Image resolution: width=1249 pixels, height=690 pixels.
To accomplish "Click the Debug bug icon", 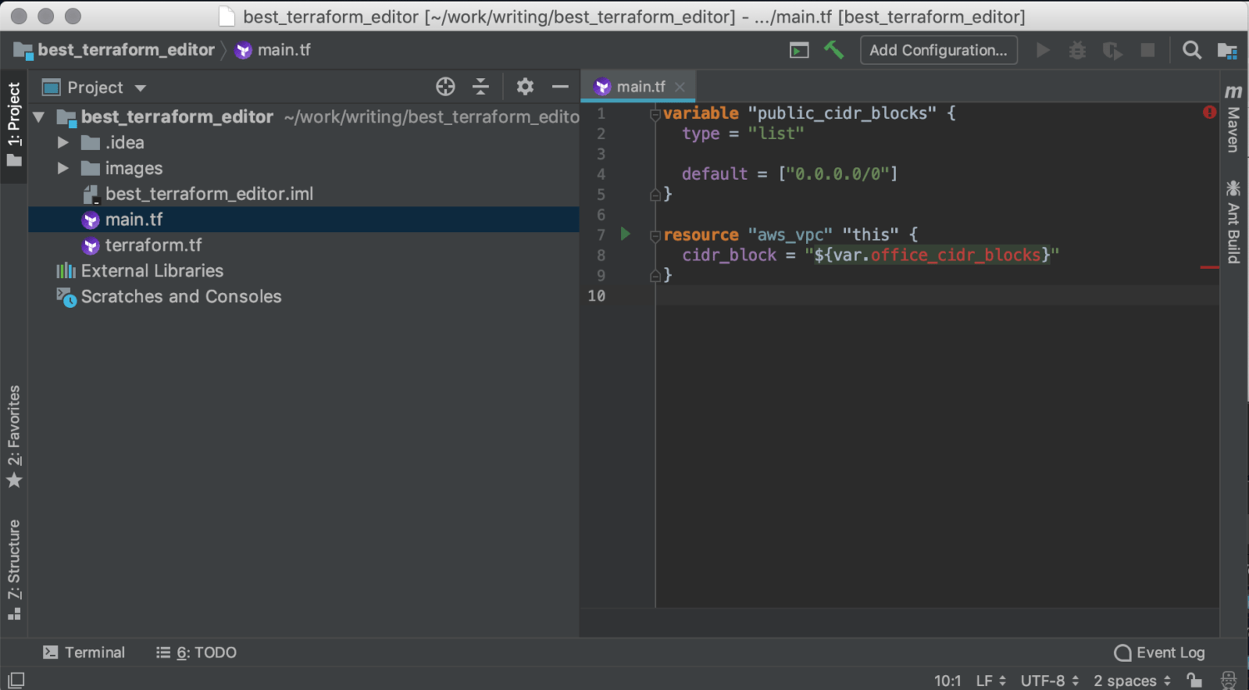I will click(1077, 51).
